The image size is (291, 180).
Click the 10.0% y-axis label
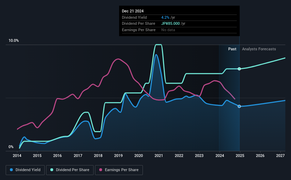[x=13, y=41]
